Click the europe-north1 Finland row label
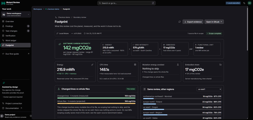This screenshot has height=120, width=253. 153,102
